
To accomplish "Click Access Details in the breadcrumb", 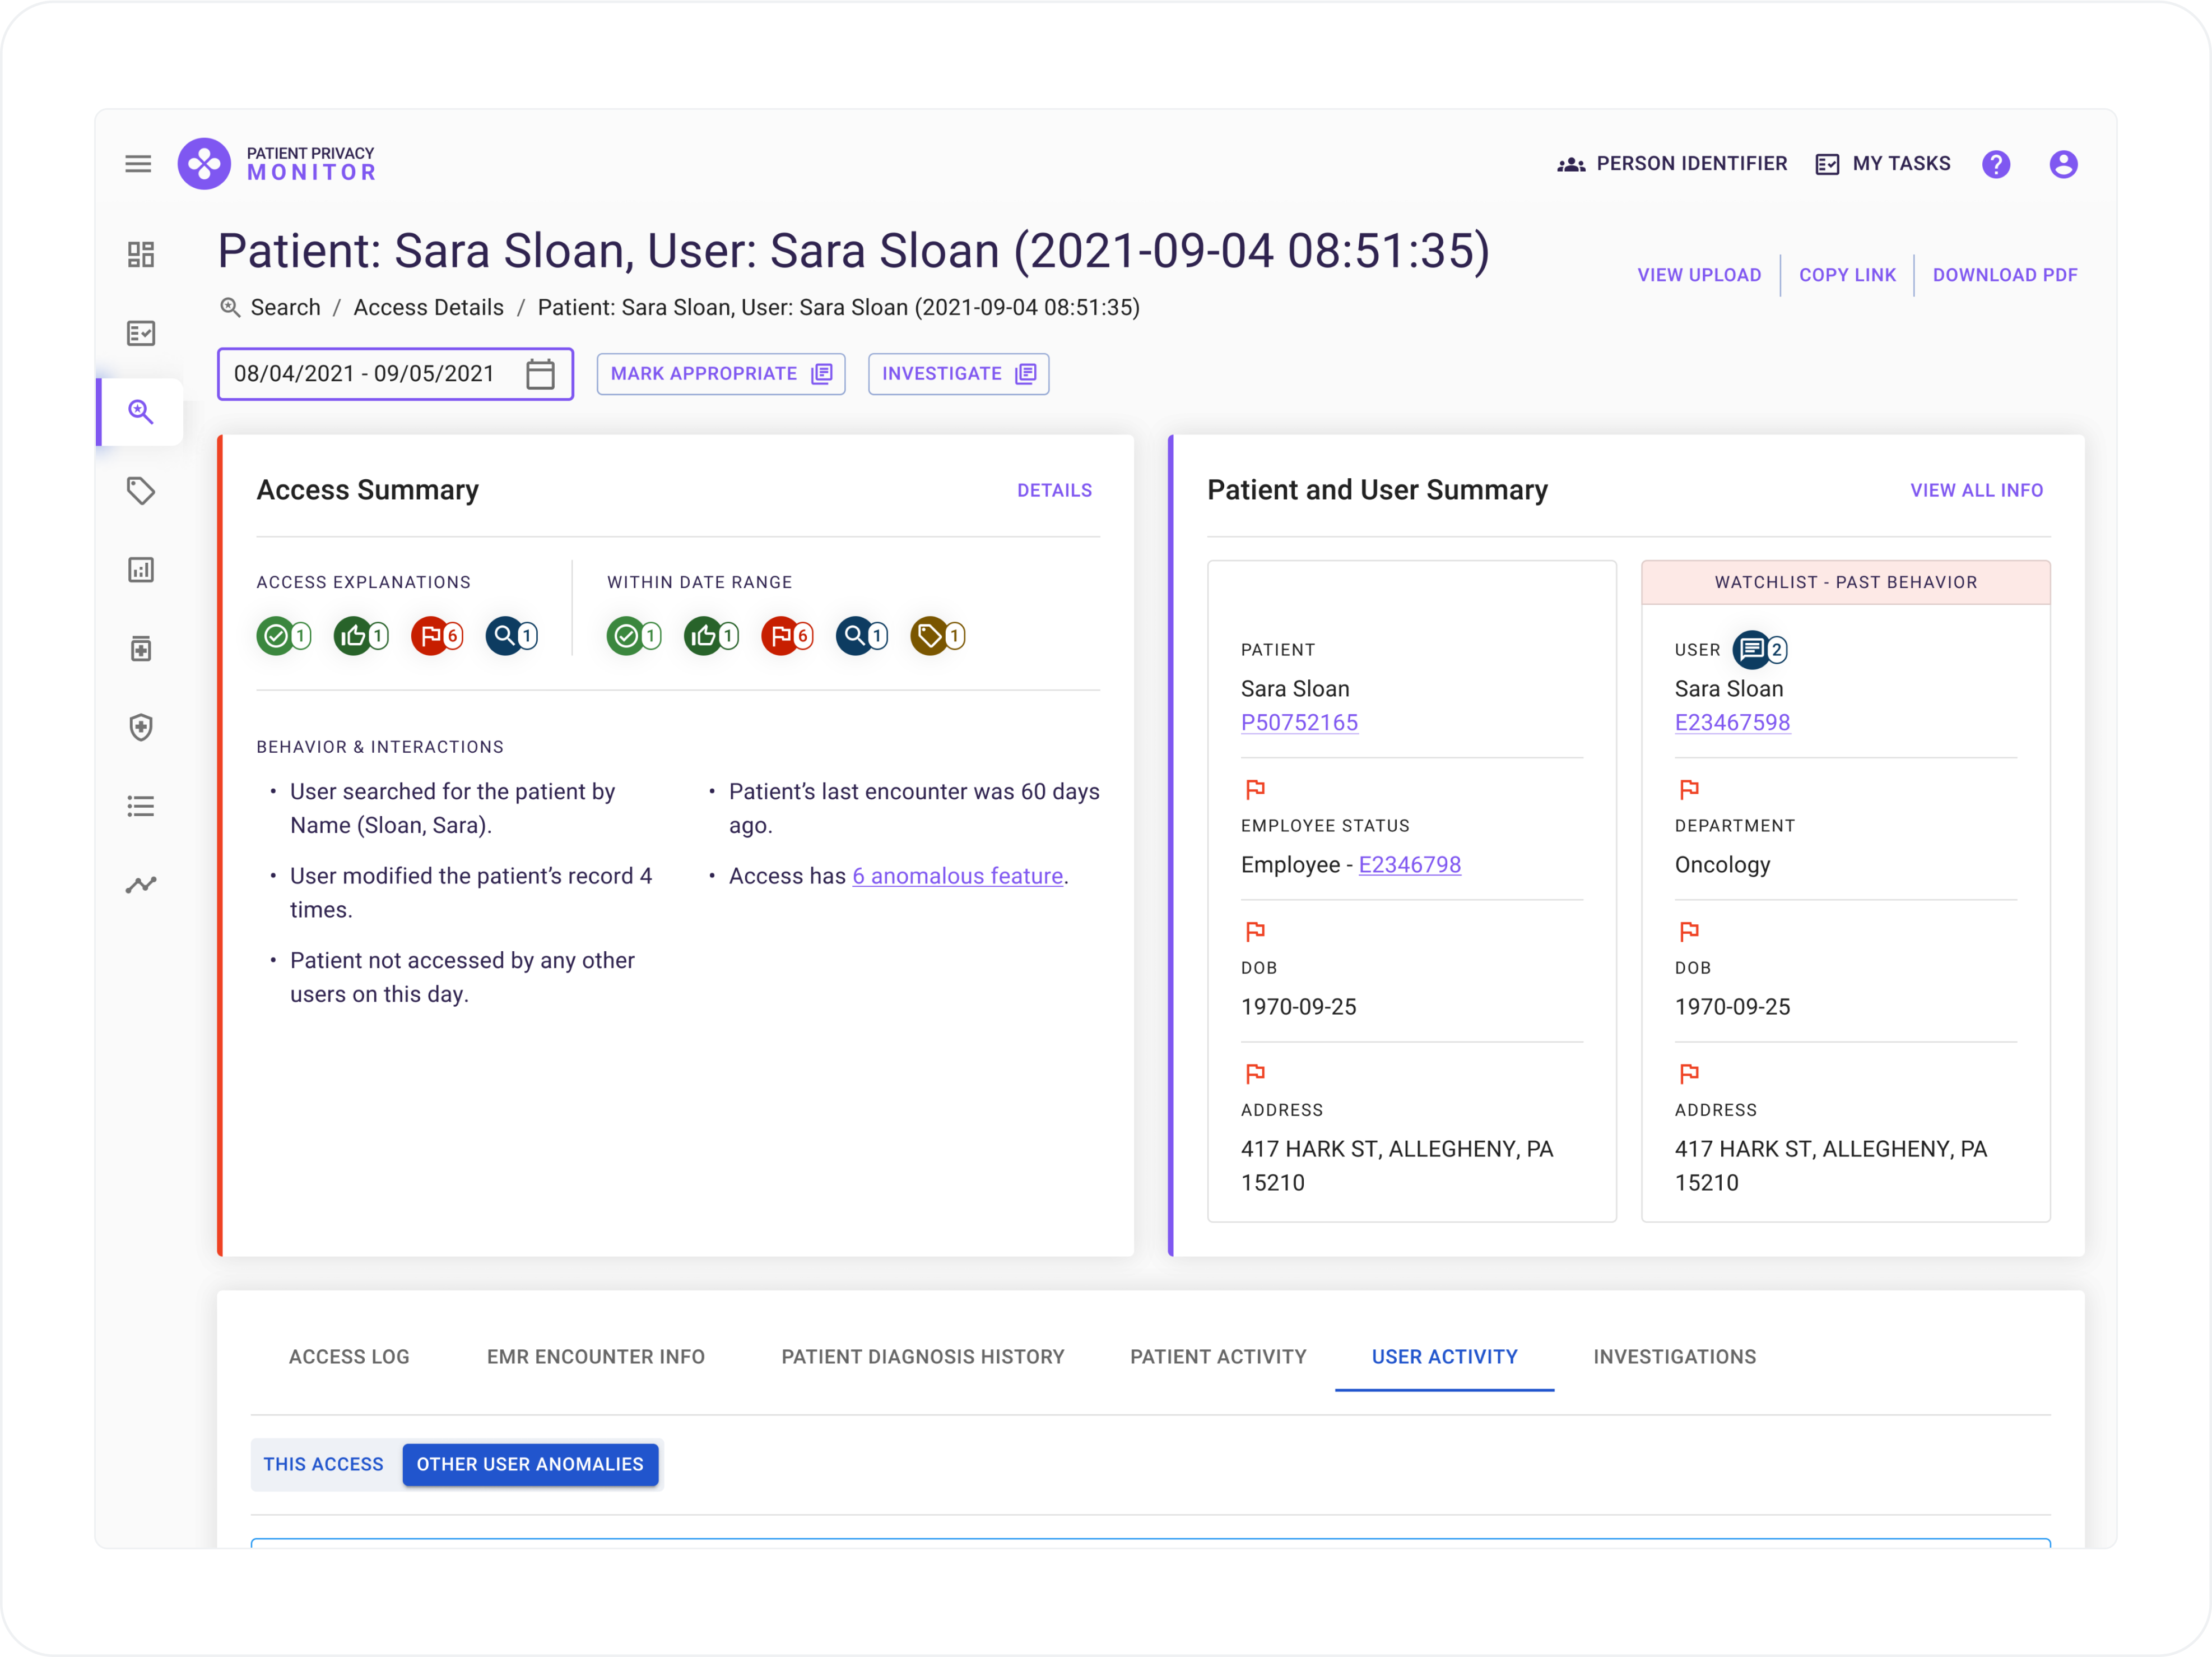I will (x=428, y=307).
